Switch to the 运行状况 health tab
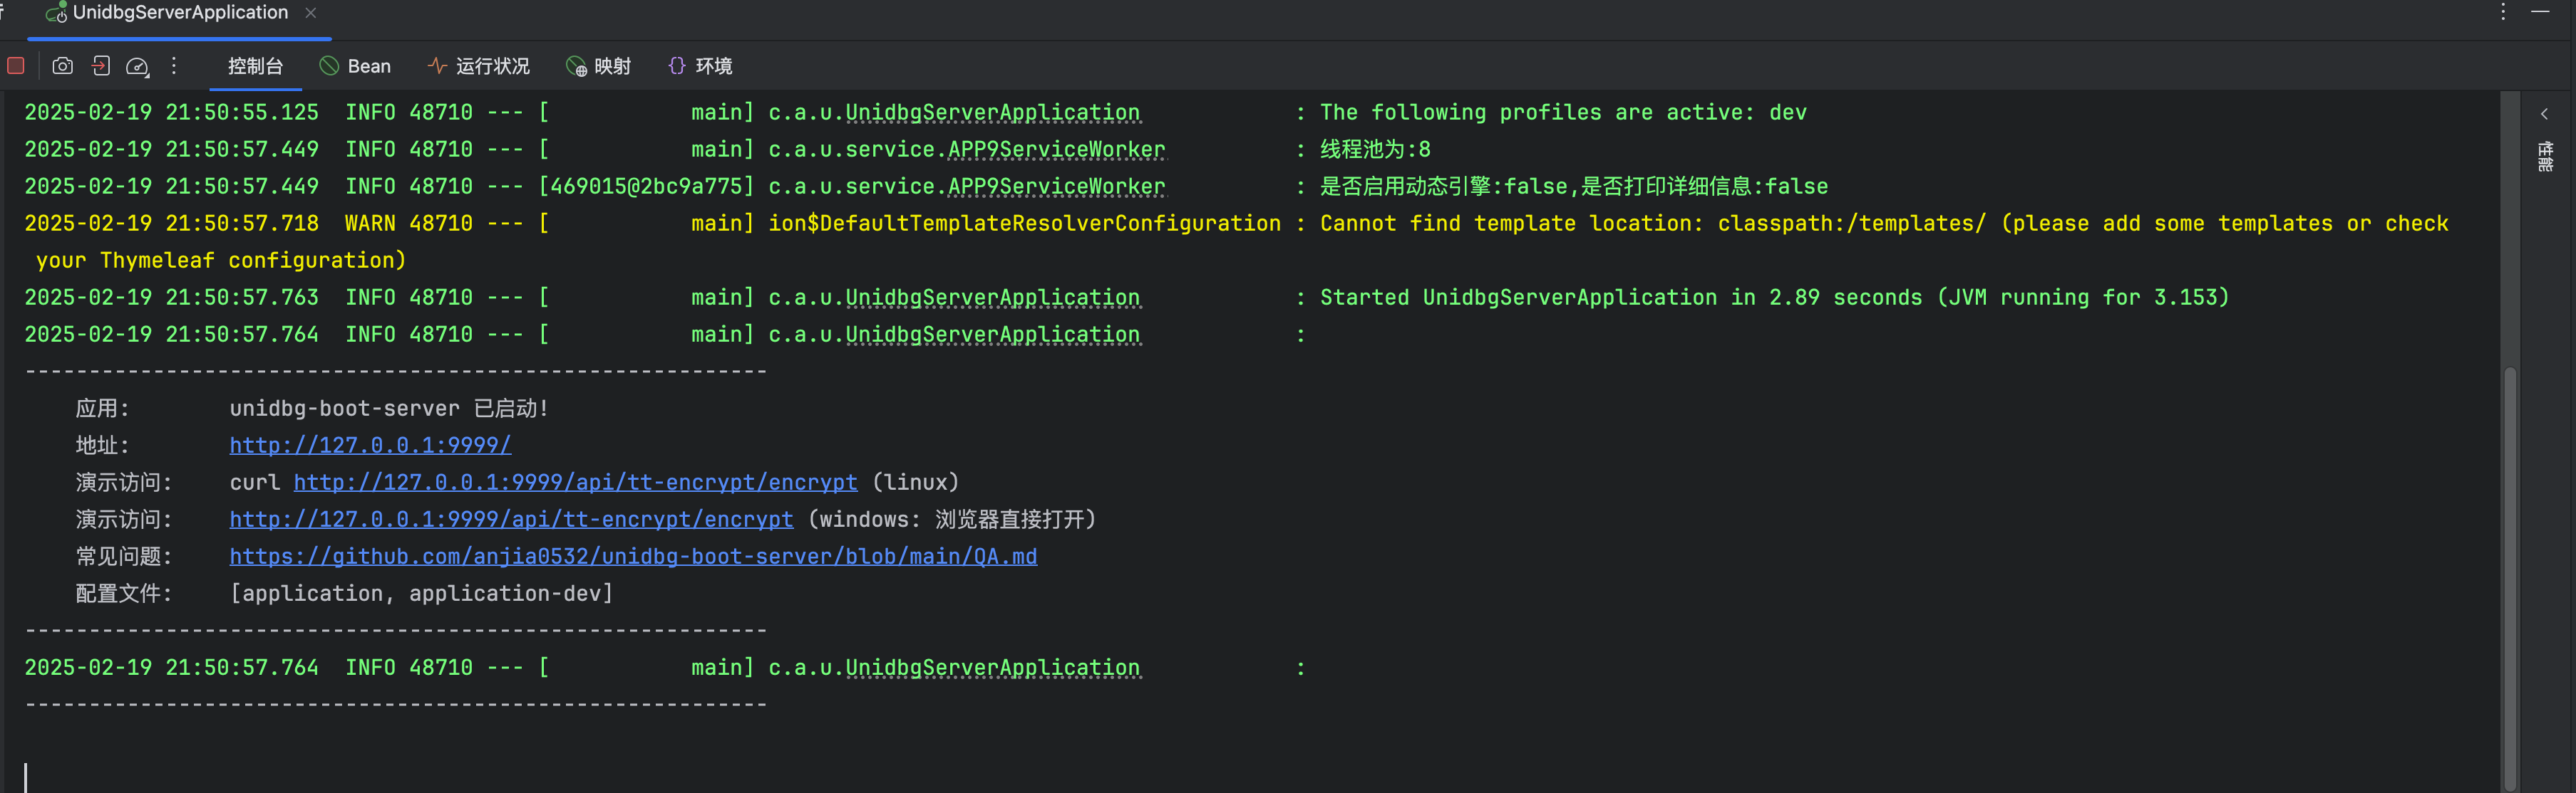The height and width of the screenshot is (793, 2576). tap(479, 66)
